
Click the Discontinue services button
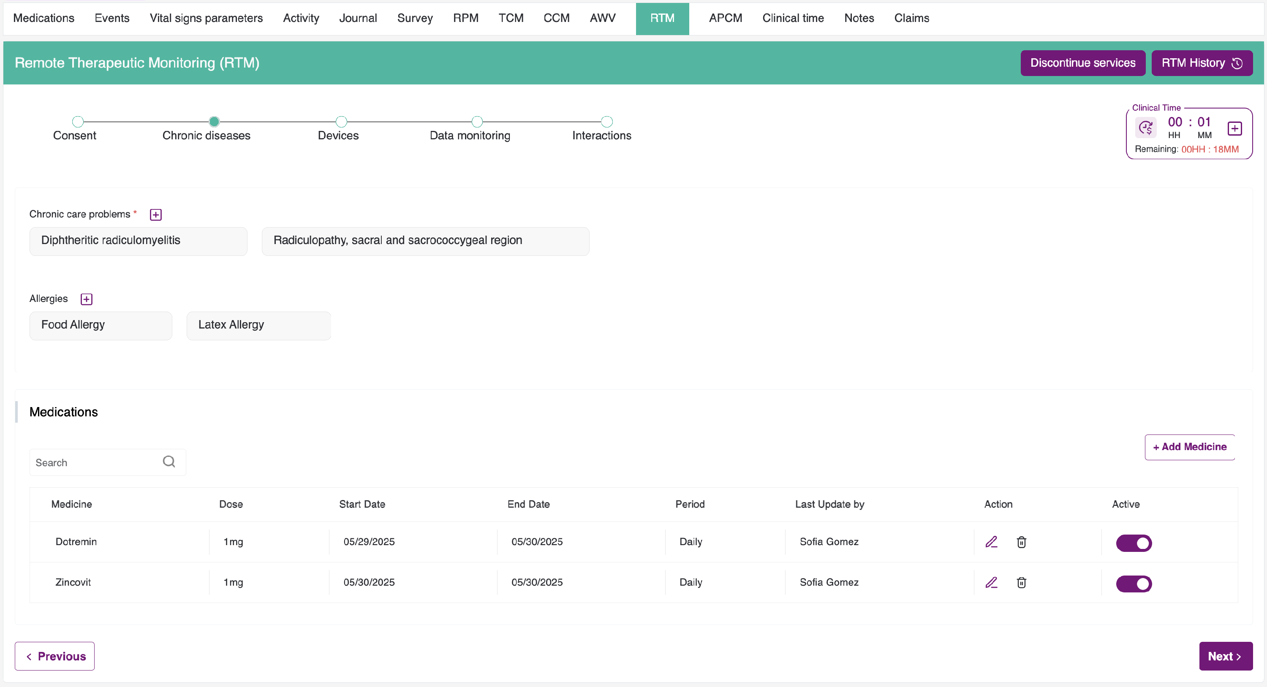(x=1082, y=63)
